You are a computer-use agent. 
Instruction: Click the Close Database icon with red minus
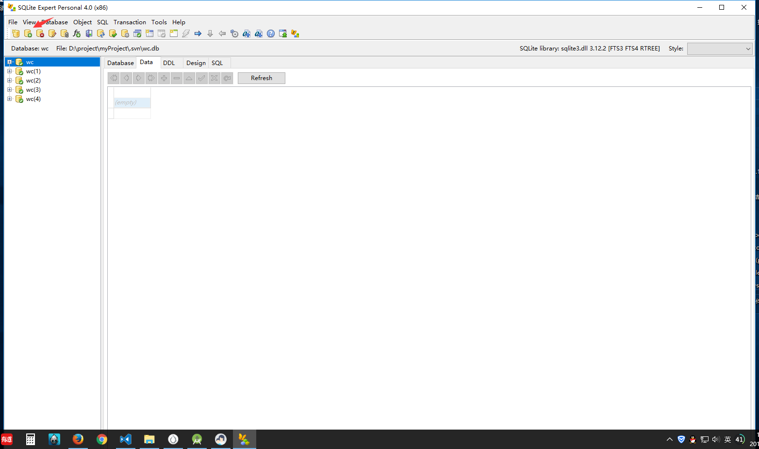(x=40, y=33)
